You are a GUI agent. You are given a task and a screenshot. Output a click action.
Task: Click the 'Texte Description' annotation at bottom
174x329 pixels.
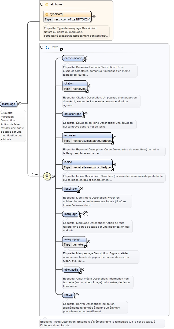pyautogui.click(x=102, y=323)
